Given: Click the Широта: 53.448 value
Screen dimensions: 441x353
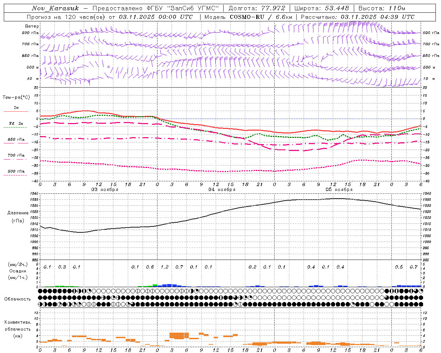Looking at the screenshot, I should pos(322,8).
